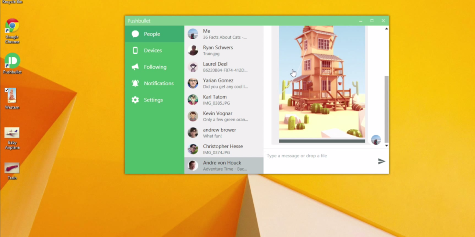Click Andre von Houck's avatar
This screenshot has width=475, height=237.
click(193, 166)
